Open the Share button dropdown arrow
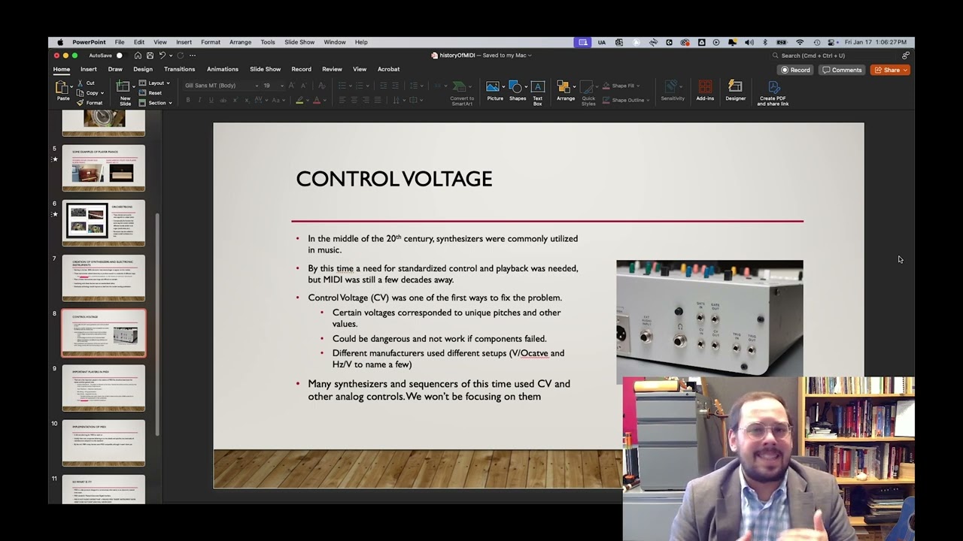This screenshot has height=541, width=963. click(x=905, y=70)
